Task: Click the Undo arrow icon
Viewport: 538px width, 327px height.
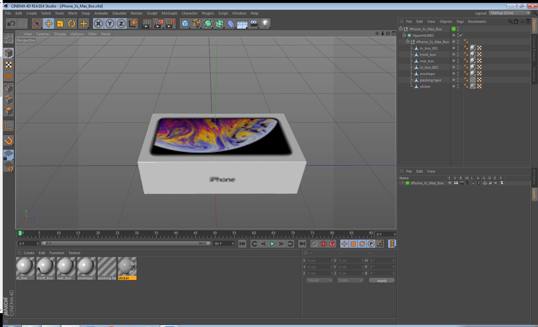Action: pos(11,24)
